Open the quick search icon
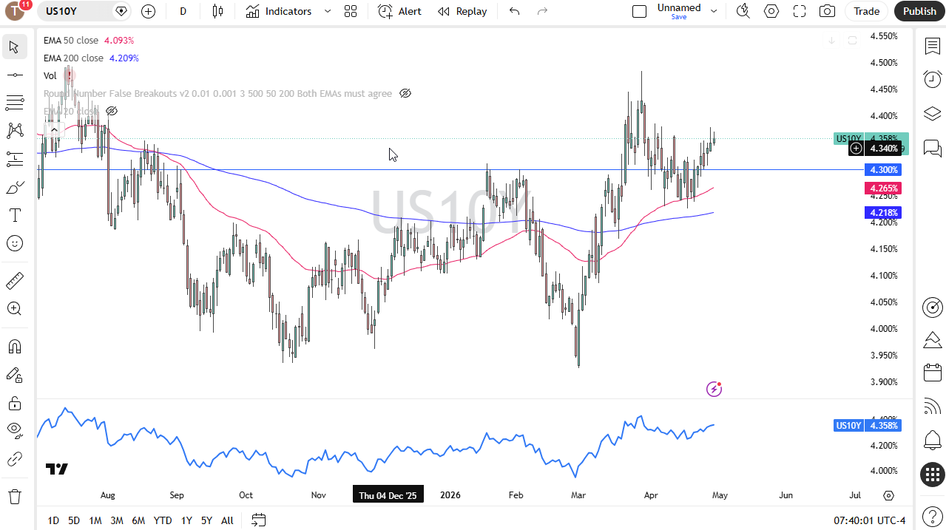The width and height of the screenshot is (946, 530). tap(743, 11)
